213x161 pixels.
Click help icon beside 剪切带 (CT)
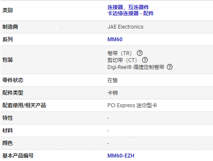(145, 60)
